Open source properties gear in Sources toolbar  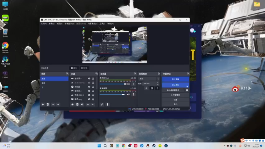[82, 105]
